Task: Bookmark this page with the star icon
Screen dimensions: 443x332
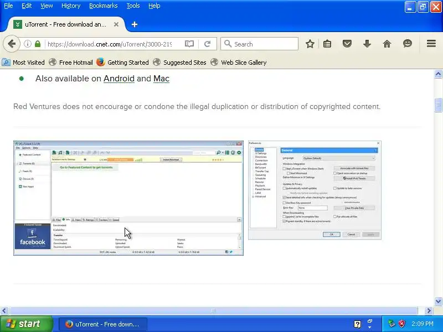Action: point(310,44)
